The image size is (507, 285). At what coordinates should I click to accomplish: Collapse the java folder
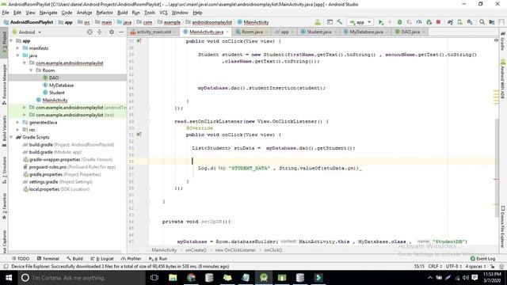click(x=17, y=55)
